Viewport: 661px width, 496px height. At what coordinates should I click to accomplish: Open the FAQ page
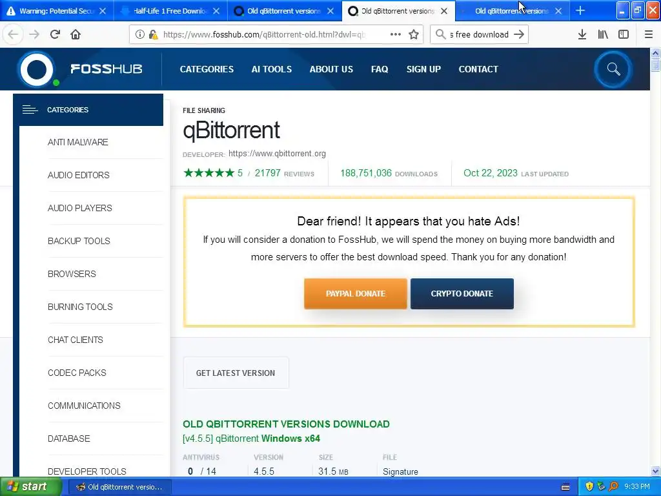(x=380, y=69)
